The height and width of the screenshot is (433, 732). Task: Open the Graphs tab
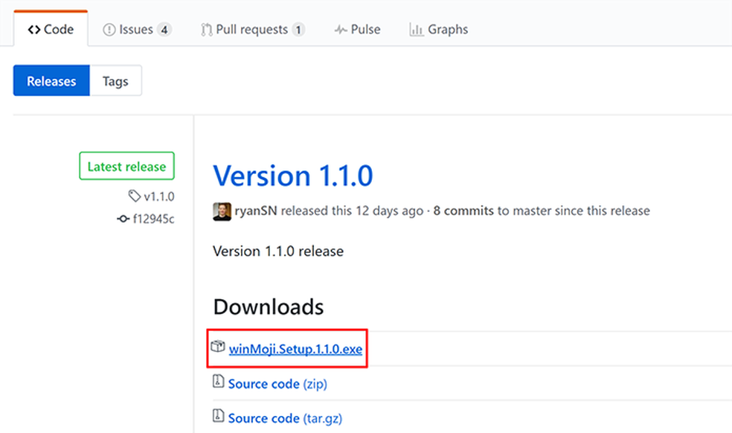point(438,30)
